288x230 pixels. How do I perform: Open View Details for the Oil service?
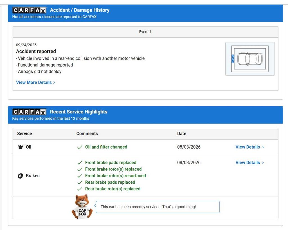coord(250,147)
